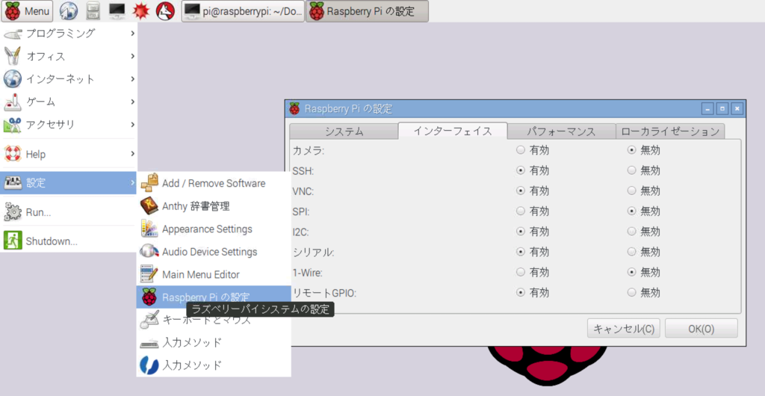The image size is (765, 396).
Task: Click the リモートGPIO: label
Action: 324,293
